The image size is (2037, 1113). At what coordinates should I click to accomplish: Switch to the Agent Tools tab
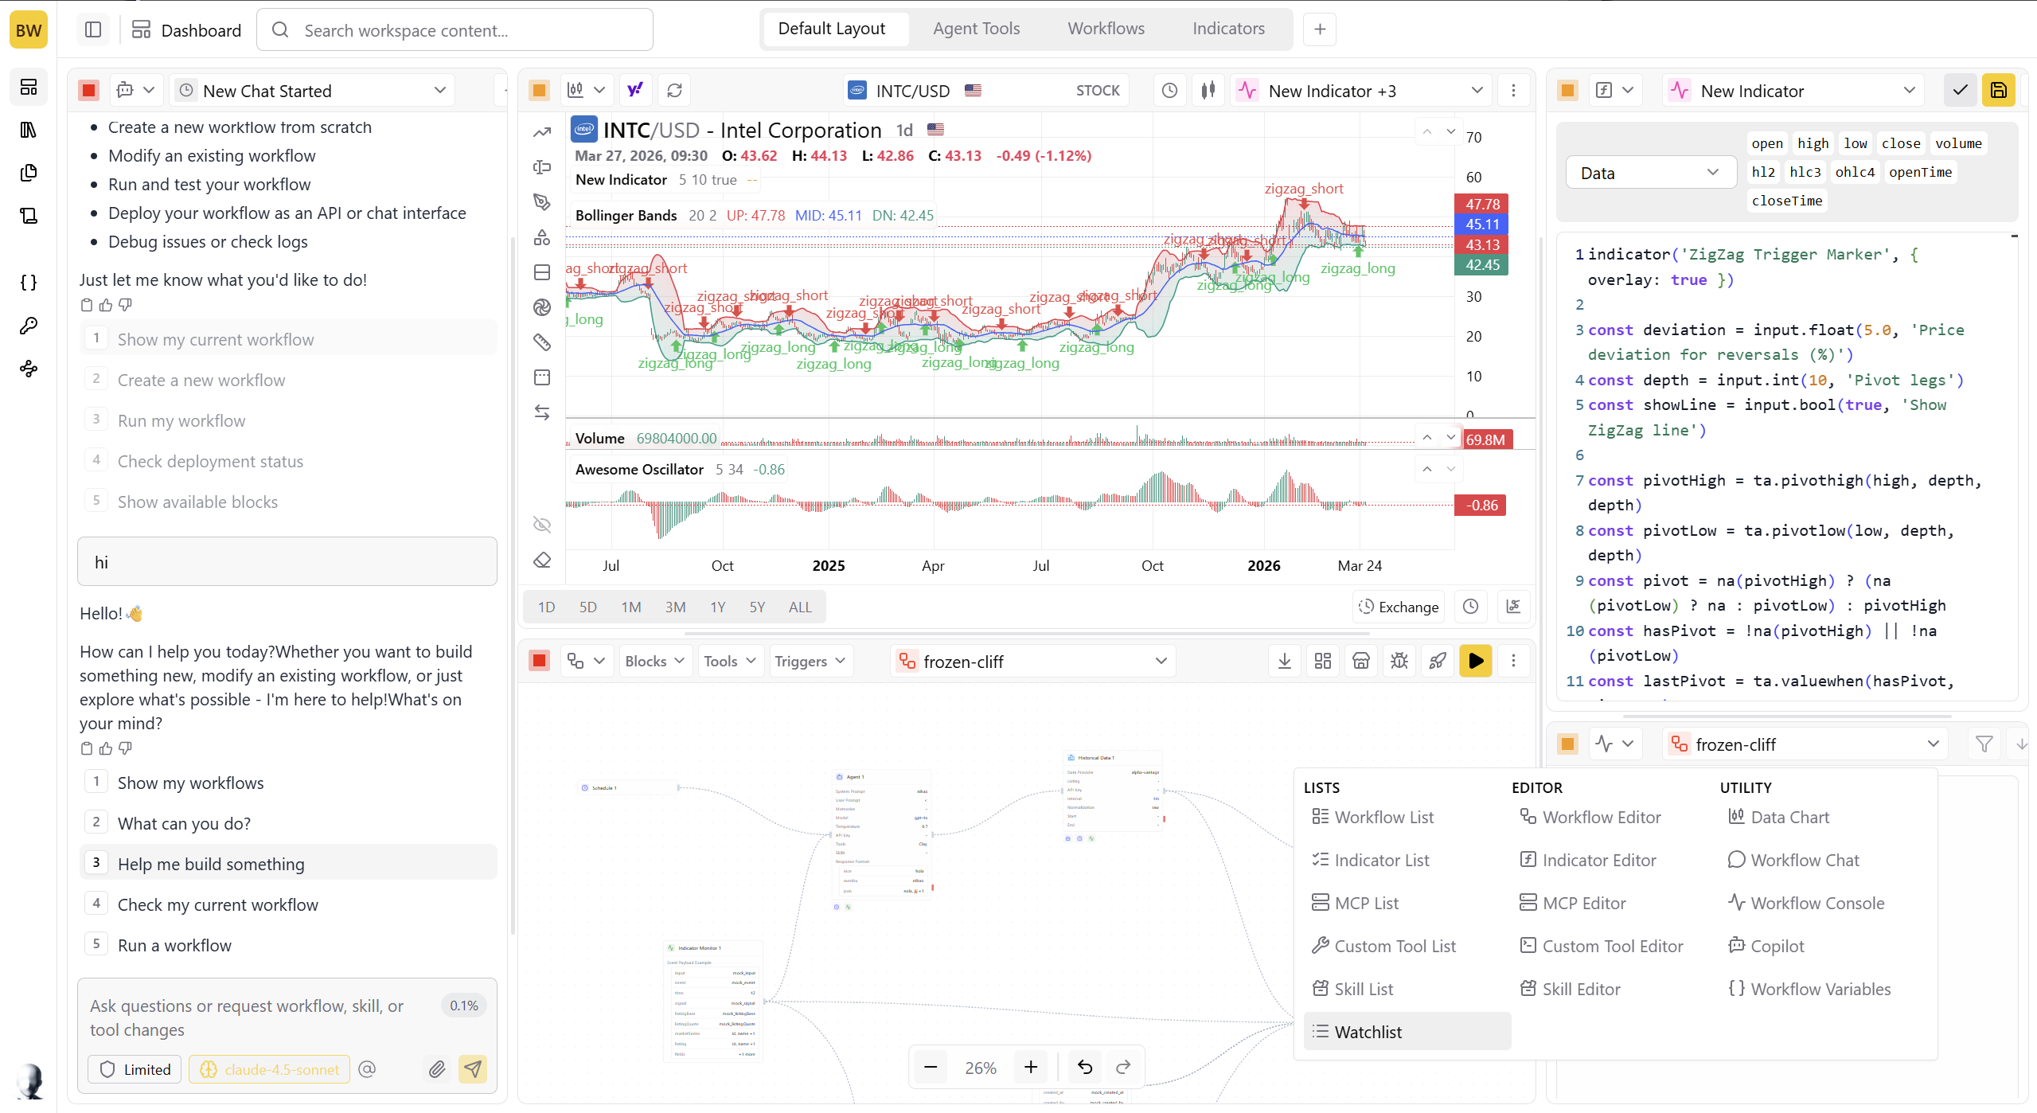[976, 29]
